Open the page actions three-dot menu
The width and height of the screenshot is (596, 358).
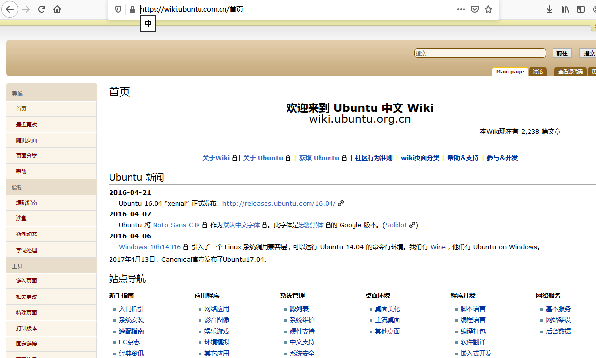click(461, 9)
